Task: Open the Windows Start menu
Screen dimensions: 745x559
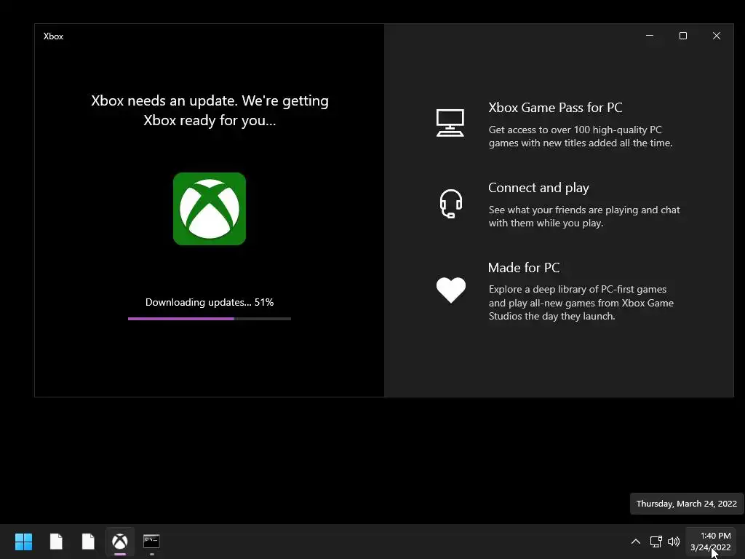Action: (x=23, y=541)
